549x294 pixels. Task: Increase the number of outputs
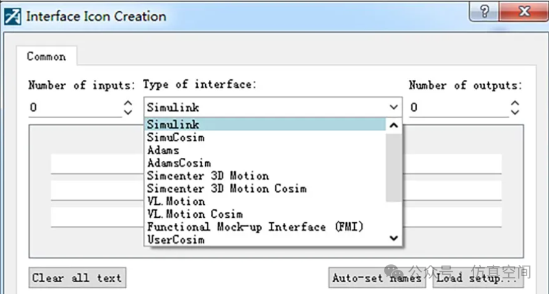[x=514, y=103]
